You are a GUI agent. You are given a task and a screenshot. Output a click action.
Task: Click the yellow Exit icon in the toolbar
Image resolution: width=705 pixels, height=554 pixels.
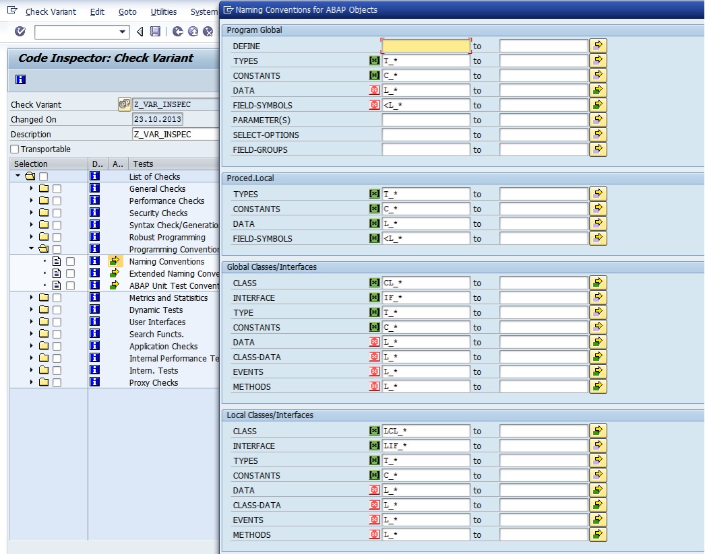(x=193, y=32)
